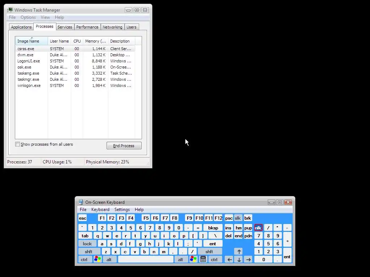Viewport: 370px width, 277px height.
Task: Click the Physical Memory status entry
Action: click(107, 162)
